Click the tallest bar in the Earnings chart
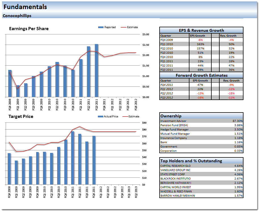The image size is (260, 212). click(x=96, y=70)
